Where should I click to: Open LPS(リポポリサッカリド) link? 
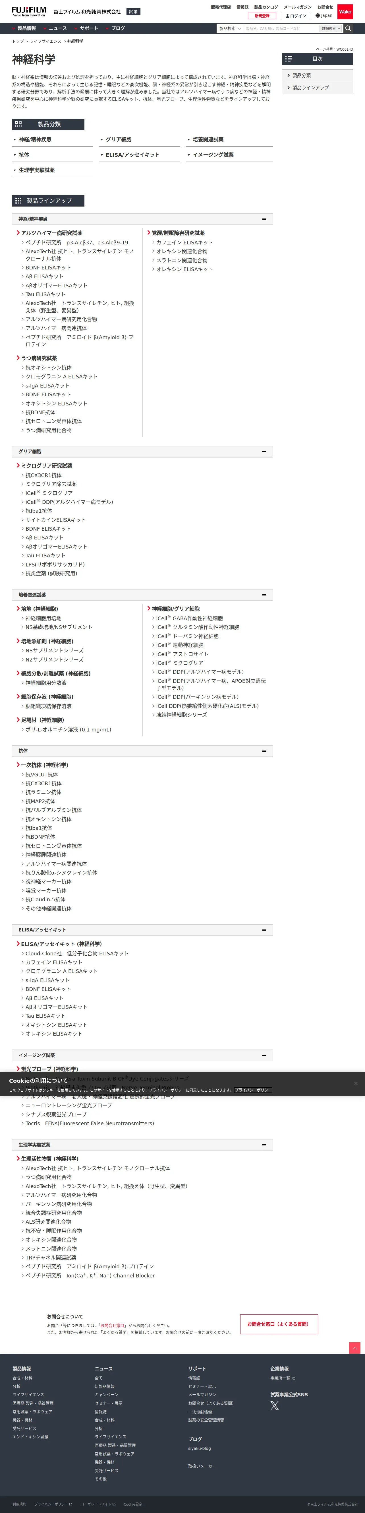coord(55,564)
